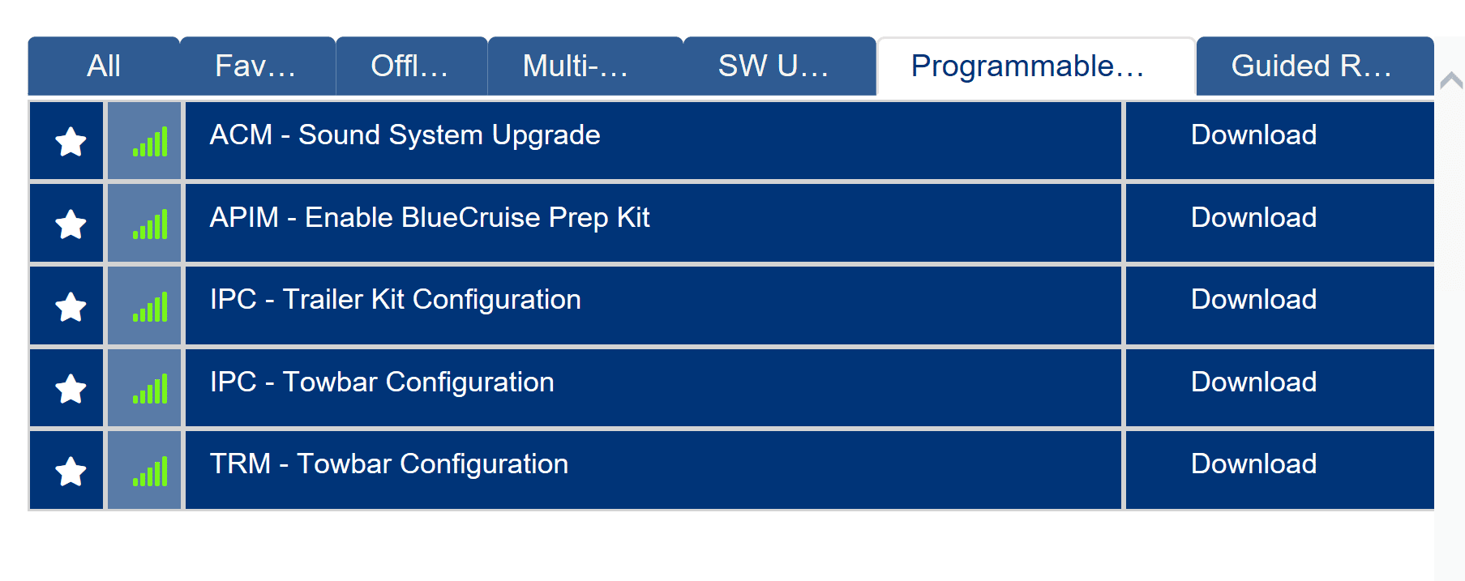Star the ACM Sound System Upgrade favorite
This screenshot has width=1465, height=581.
[71, 142]
